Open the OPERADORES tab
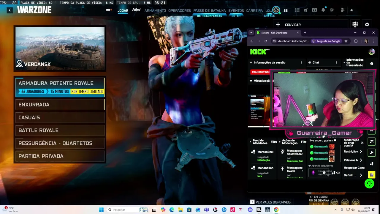Screen dimensions: 380x214 click(179, 10)
